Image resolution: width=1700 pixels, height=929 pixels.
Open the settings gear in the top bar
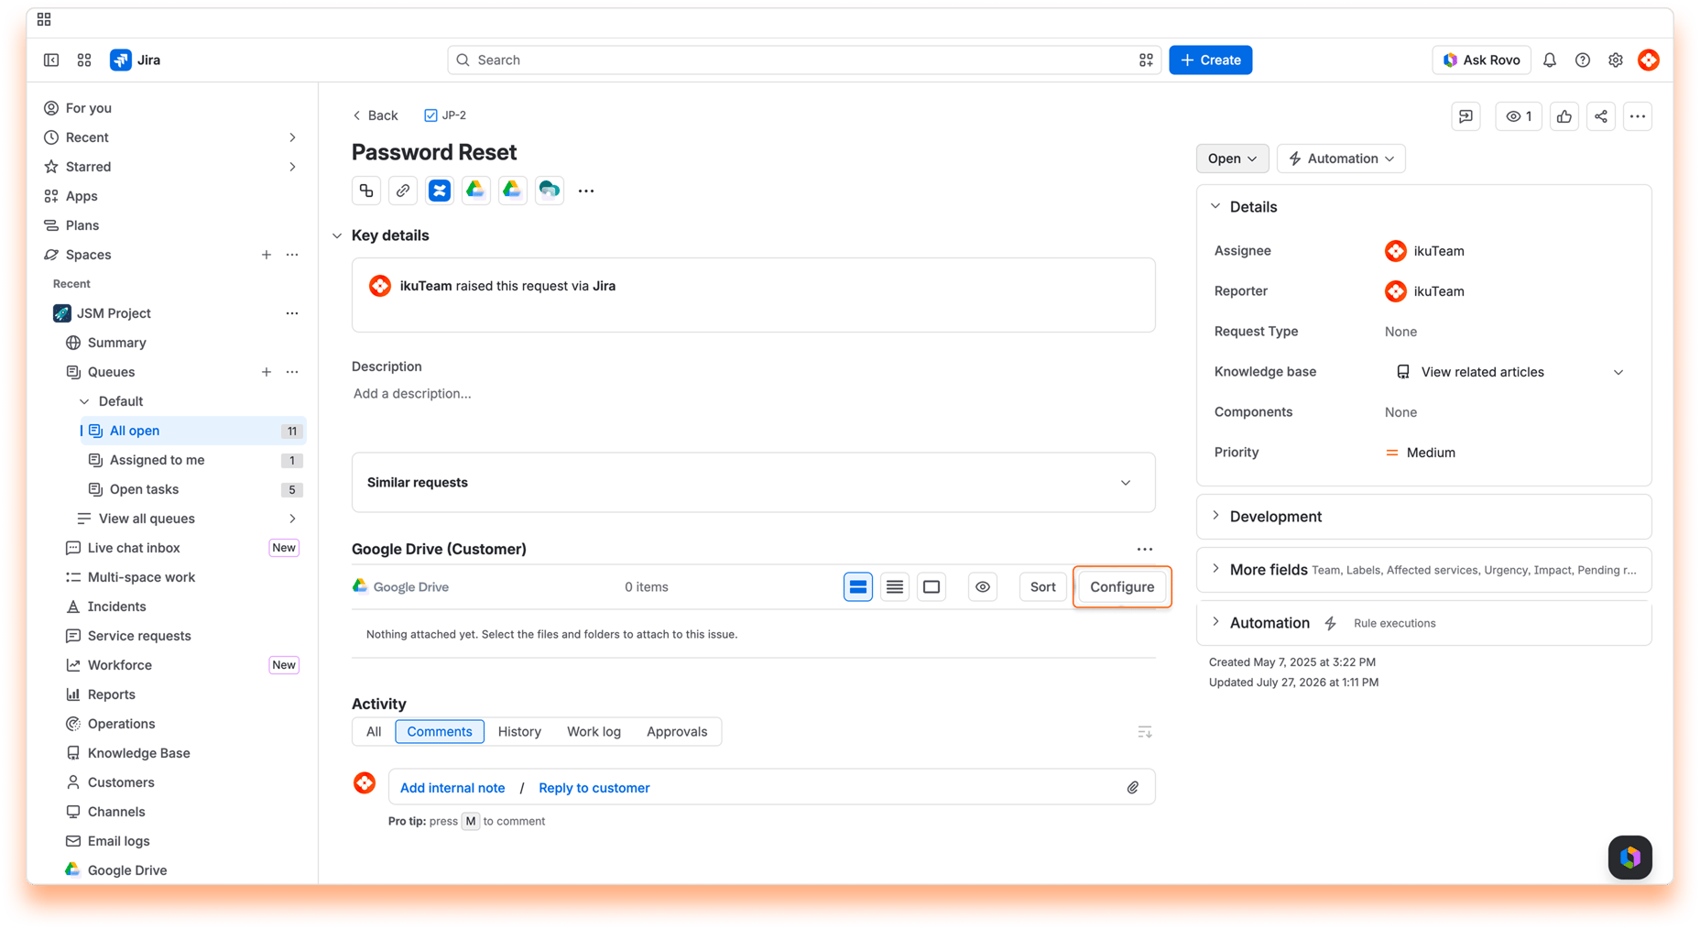(x=1616, y=60)
